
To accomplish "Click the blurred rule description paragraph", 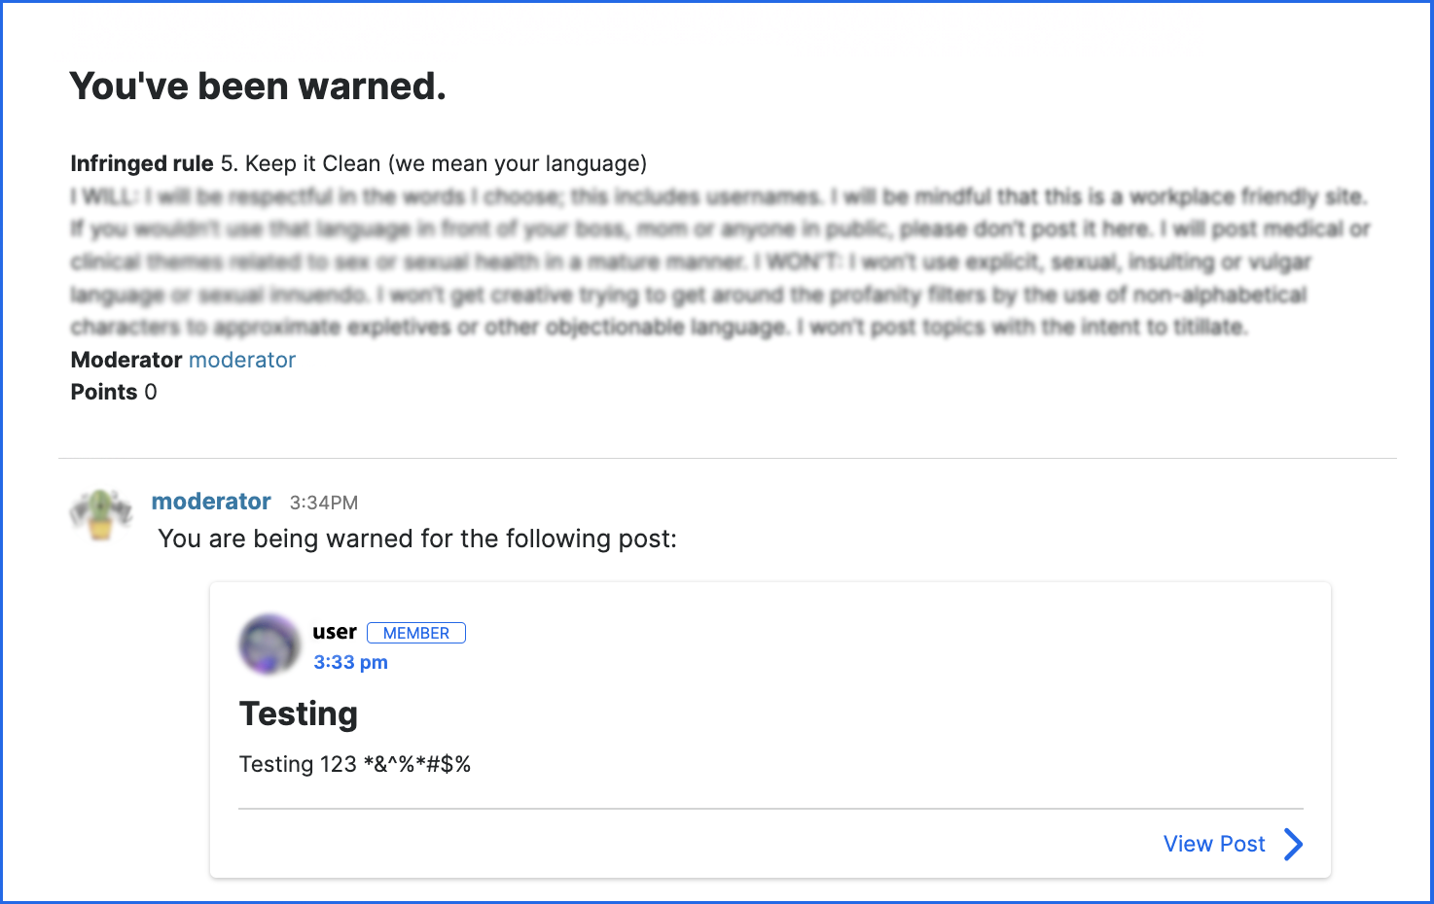I will pyautogui.click(x=720, y=261).
